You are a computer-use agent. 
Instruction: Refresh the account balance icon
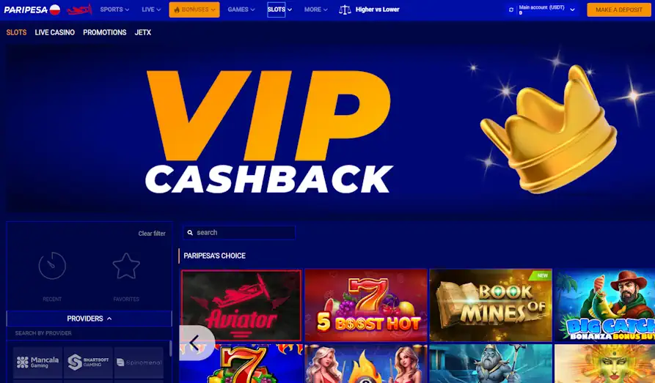pyautogui.click(x=511, y=10)
